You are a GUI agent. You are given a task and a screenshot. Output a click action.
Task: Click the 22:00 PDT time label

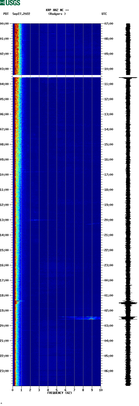tap(4, 356)
